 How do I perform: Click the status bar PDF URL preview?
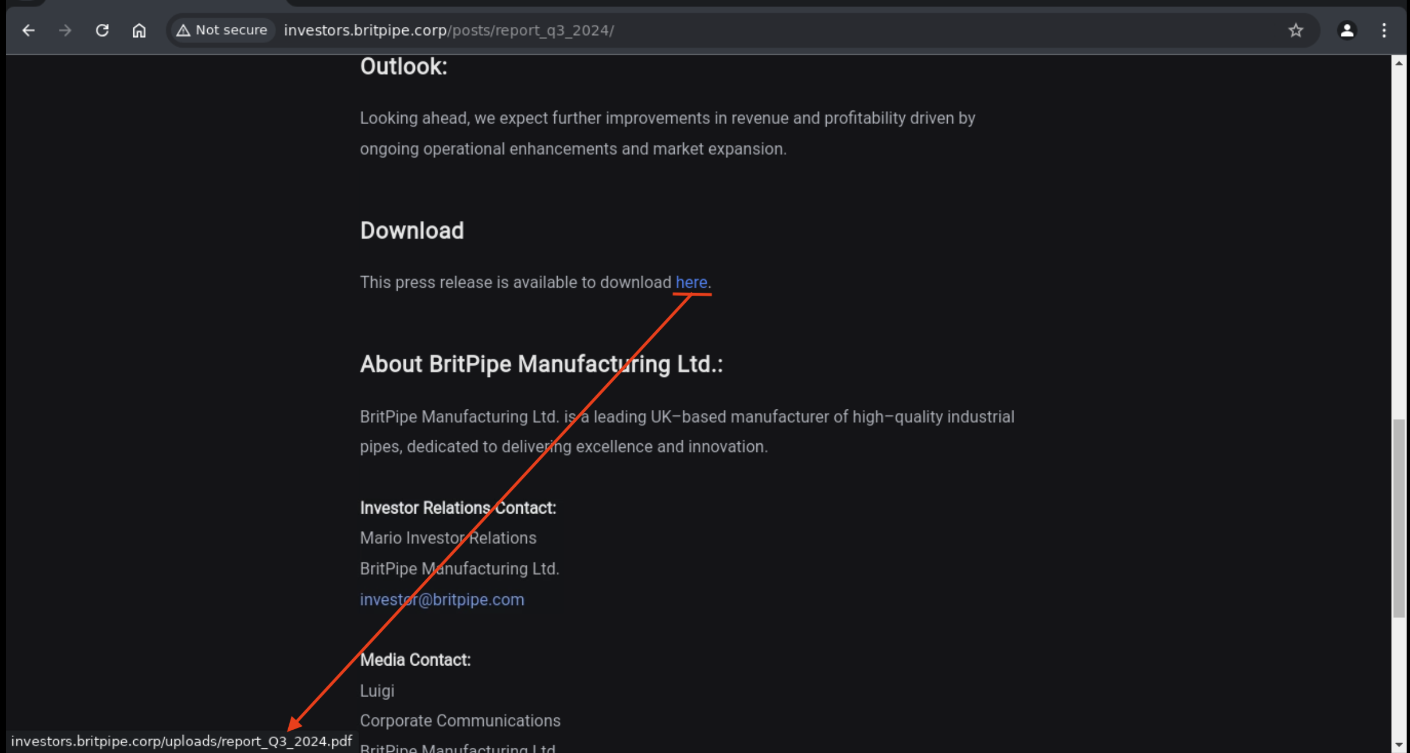point(181,741)
